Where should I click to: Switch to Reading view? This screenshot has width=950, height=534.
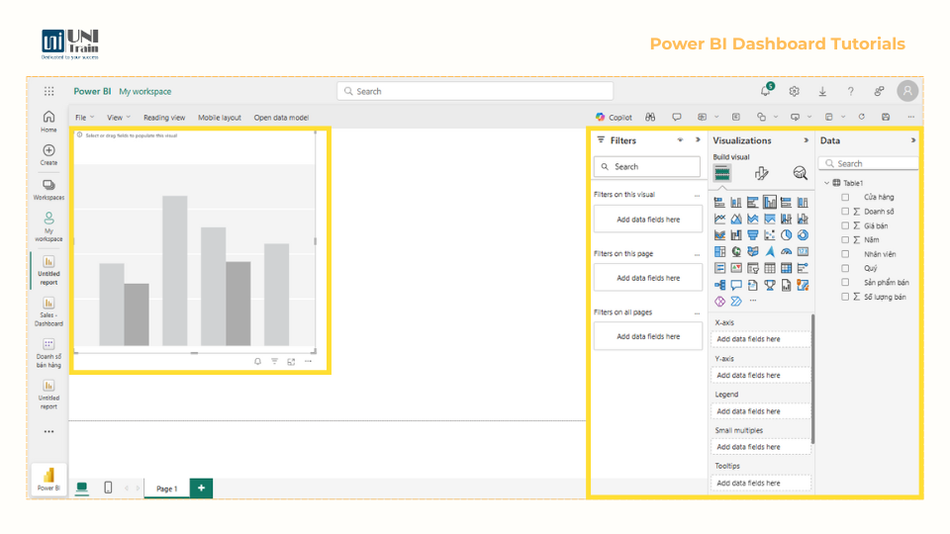(x=164, y=118)
